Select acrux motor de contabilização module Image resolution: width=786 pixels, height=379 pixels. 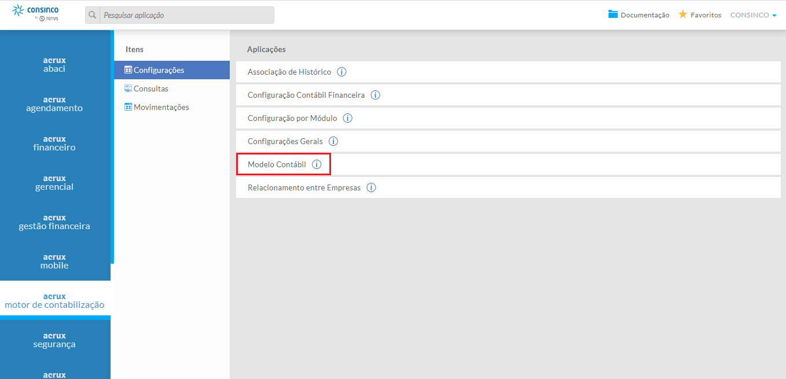(x=54, y=300)
